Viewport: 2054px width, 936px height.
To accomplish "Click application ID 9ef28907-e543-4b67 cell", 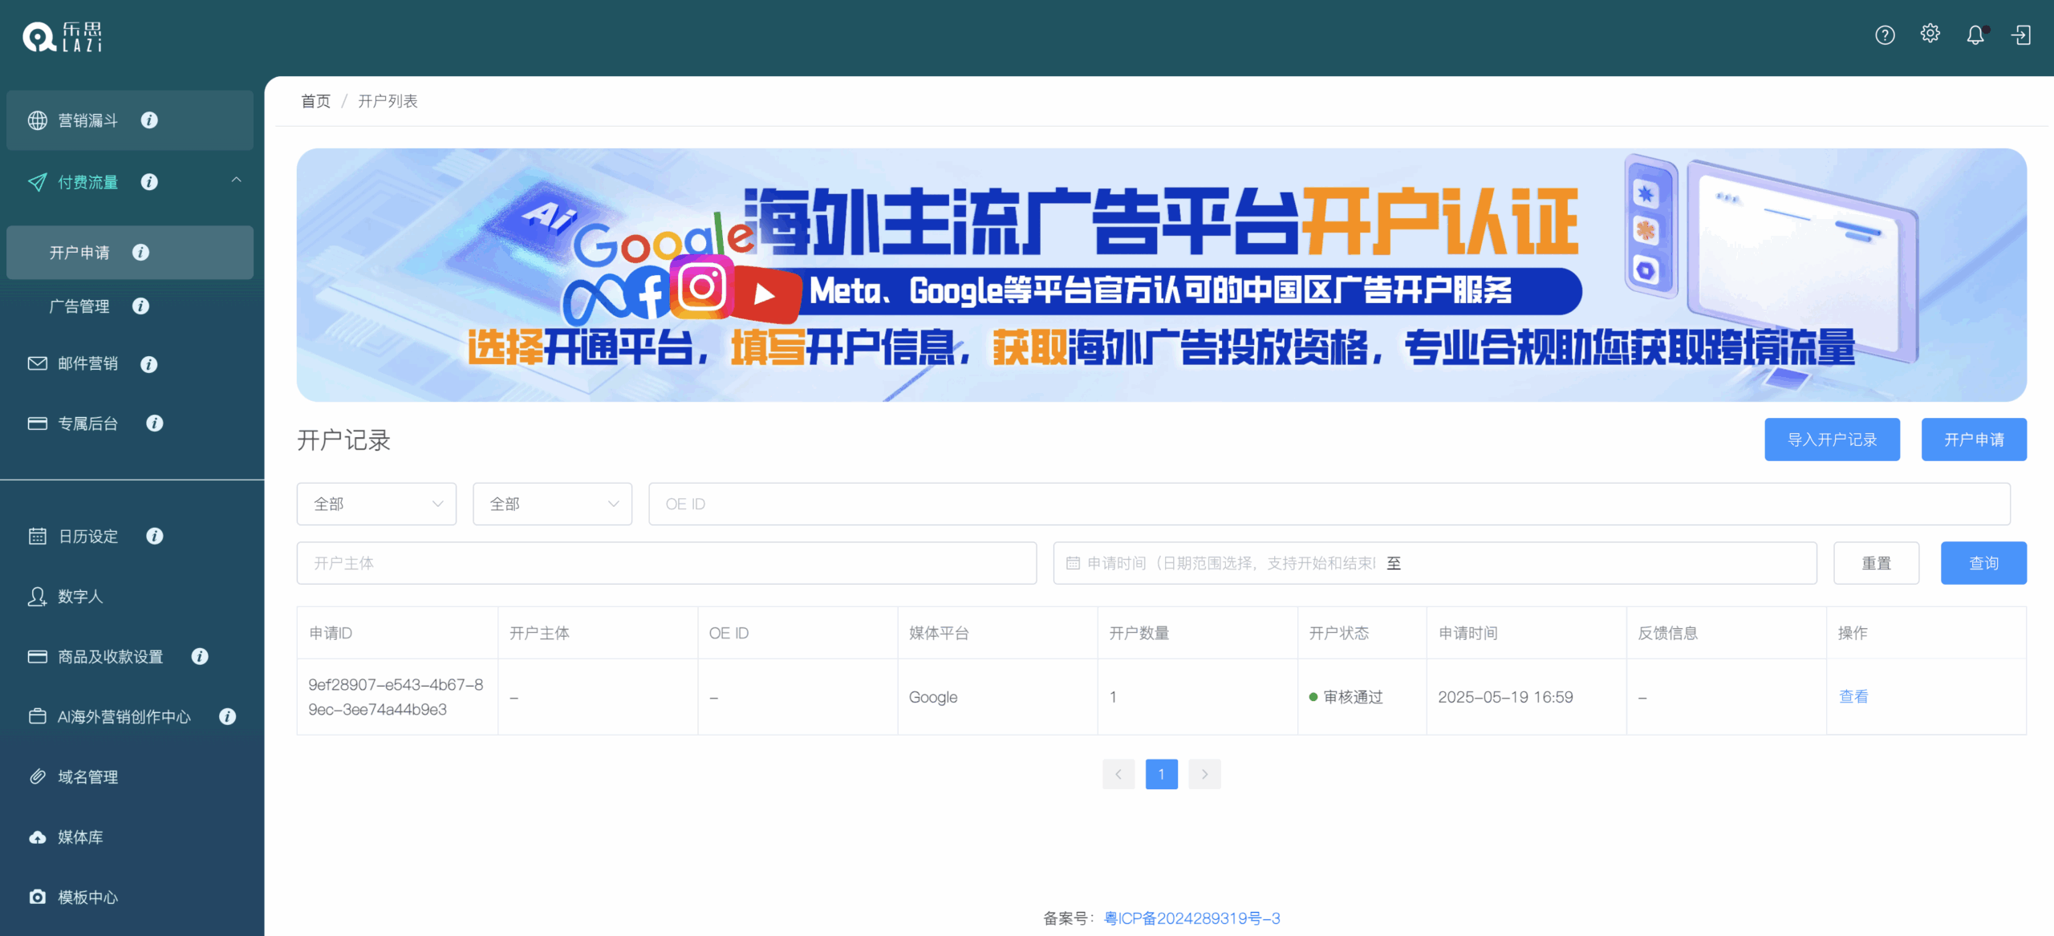I will point(396,697).
